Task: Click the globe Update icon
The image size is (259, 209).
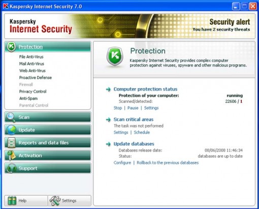Action: (x=11, y=130)
